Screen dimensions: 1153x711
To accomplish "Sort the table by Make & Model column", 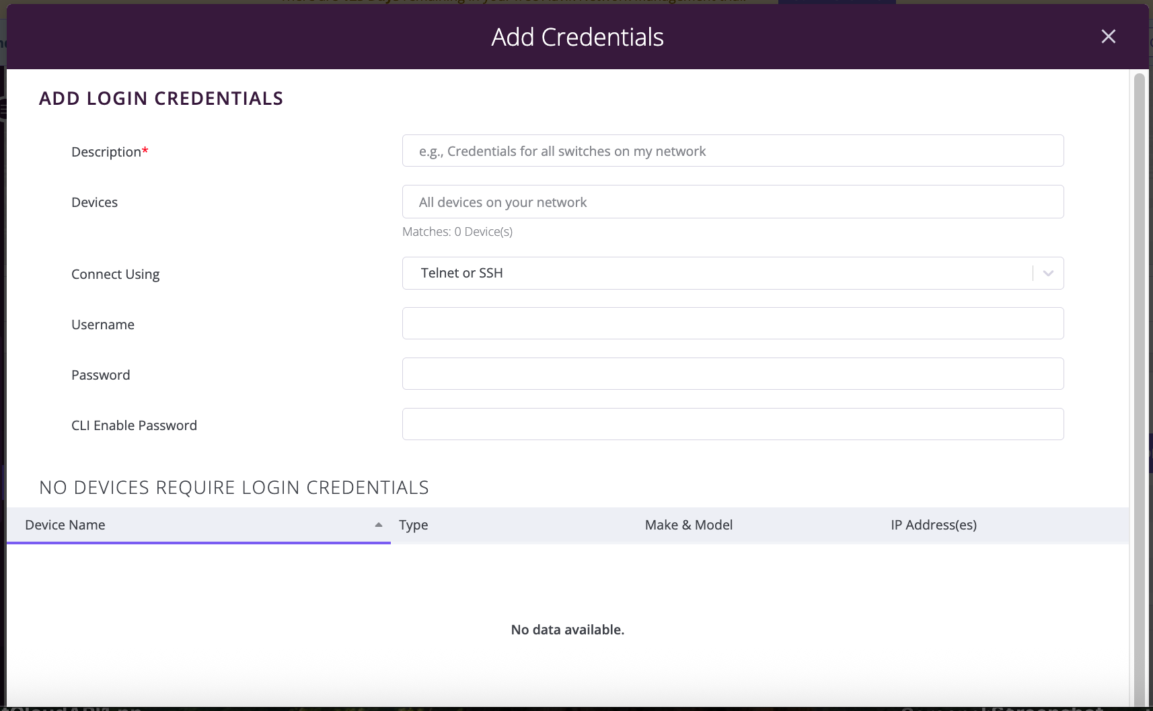I will (x=689, y=525).
